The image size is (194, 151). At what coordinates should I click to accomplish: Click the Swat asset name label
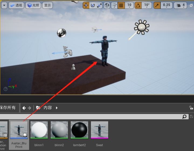tap(99, 145)
